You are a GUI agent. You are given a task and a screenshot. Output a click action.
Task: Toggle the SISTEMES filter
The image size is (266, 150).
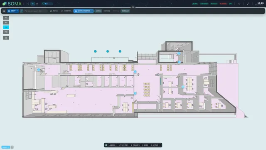(107, 11)
